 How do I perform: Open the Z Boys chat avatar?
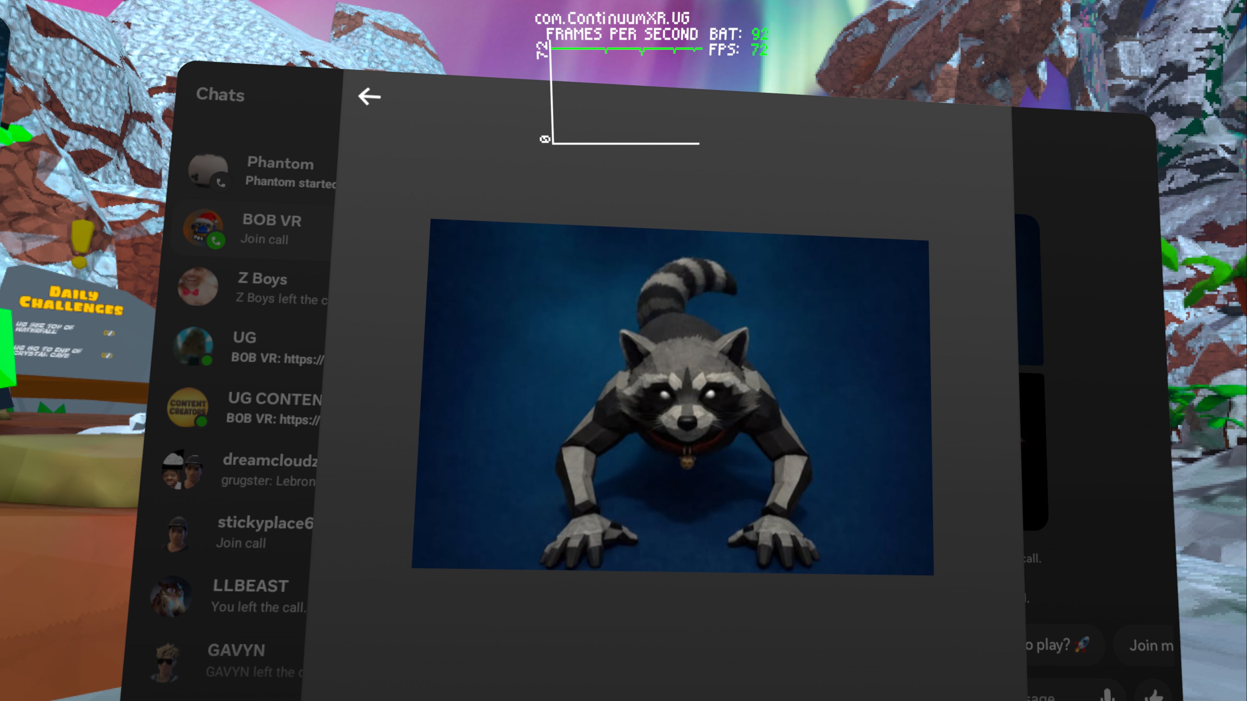(197, 286)
